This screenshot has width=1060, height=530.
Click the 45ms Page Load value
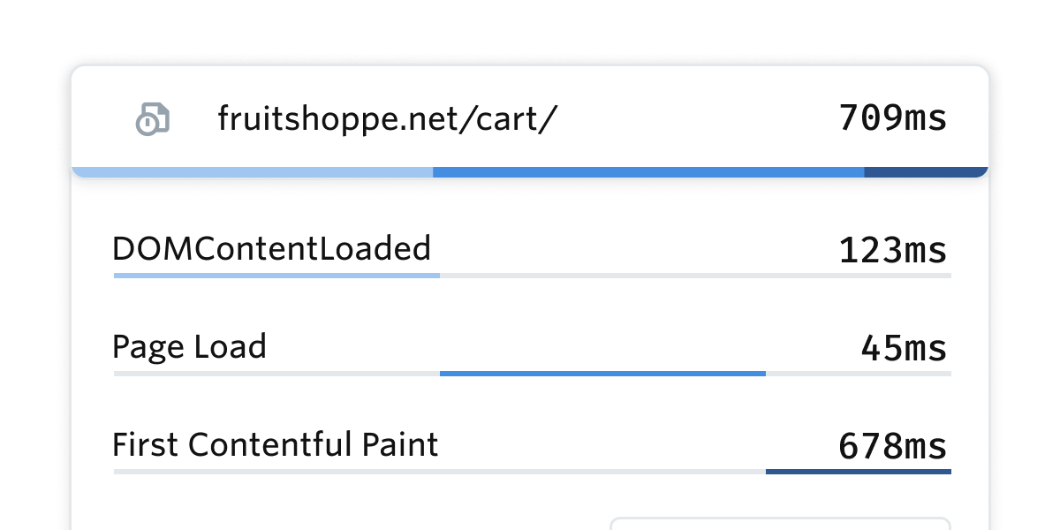[x=904, y=349]
